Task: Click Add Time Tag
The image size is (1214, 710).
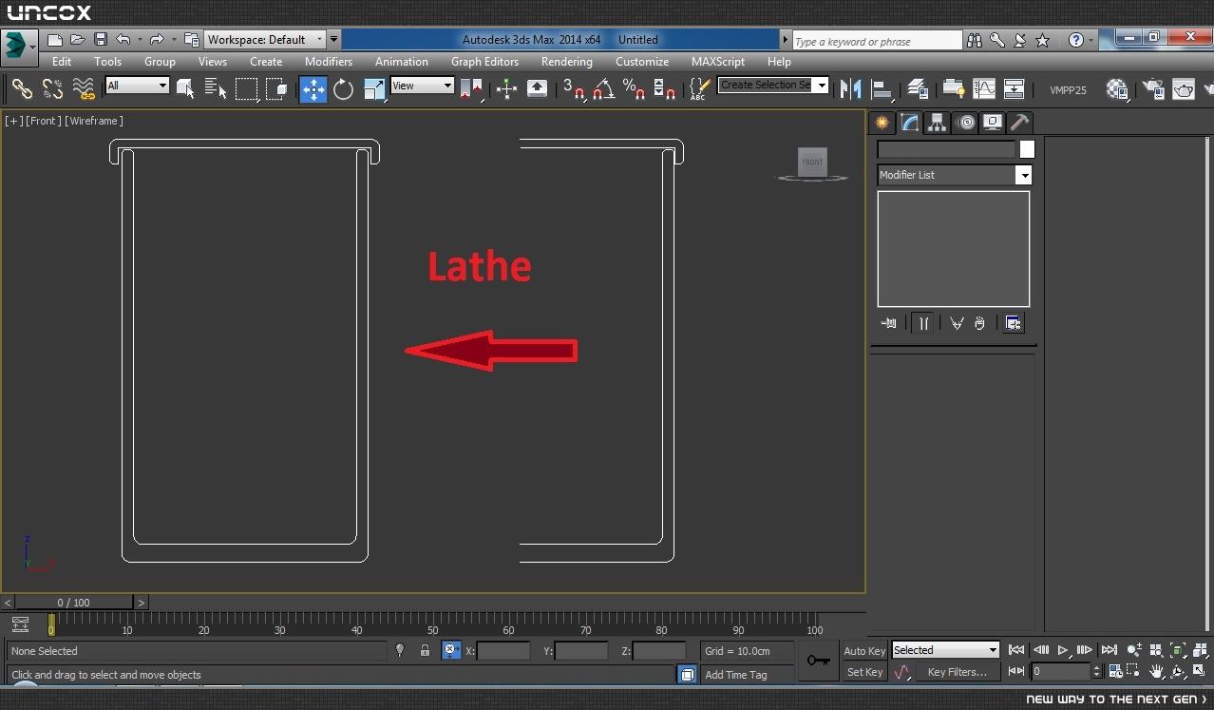Action: [x=736, y=675]
